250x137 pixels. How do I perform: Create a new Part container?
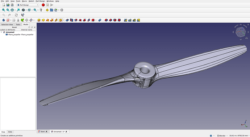tap(47, 10)
